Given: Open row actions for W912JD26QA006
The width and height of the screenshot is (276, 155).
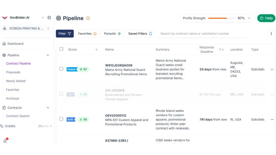Looking at the screenshot, I should [x=272, y=69].
